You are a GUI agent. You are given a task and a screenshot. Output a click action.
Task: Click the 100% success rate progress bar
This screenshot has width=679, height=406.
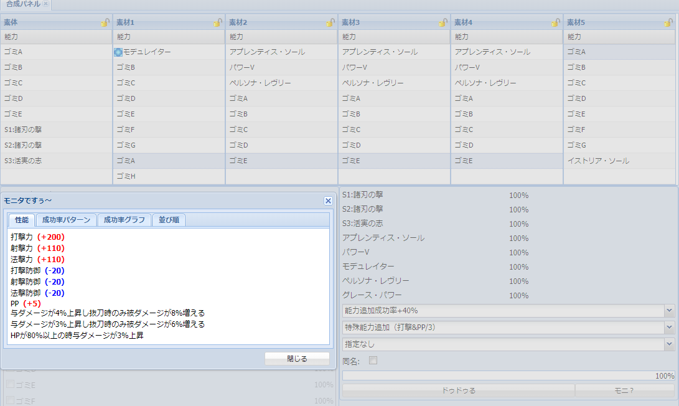(x=508, y=376)
